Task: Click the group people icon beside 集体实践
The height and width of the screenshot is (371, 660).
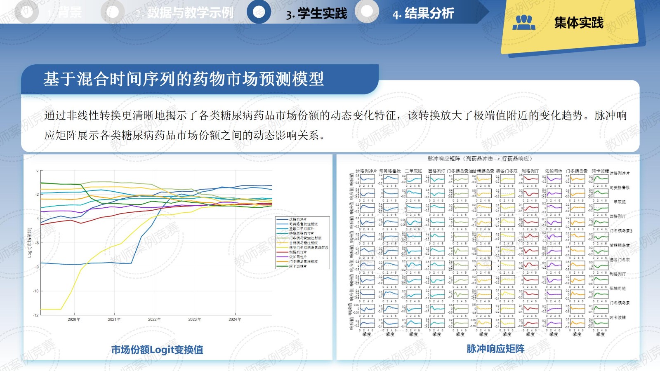Action: [x=523, y=22]
